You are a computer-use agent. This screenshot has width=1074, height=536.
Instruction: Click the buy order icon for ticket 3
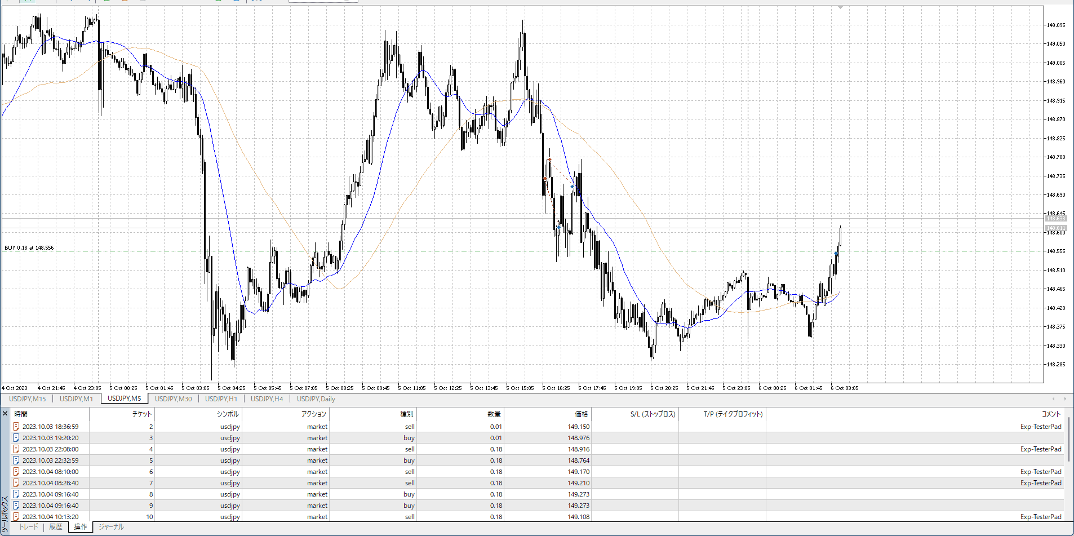pyautogui.click(x=16, y=438)
